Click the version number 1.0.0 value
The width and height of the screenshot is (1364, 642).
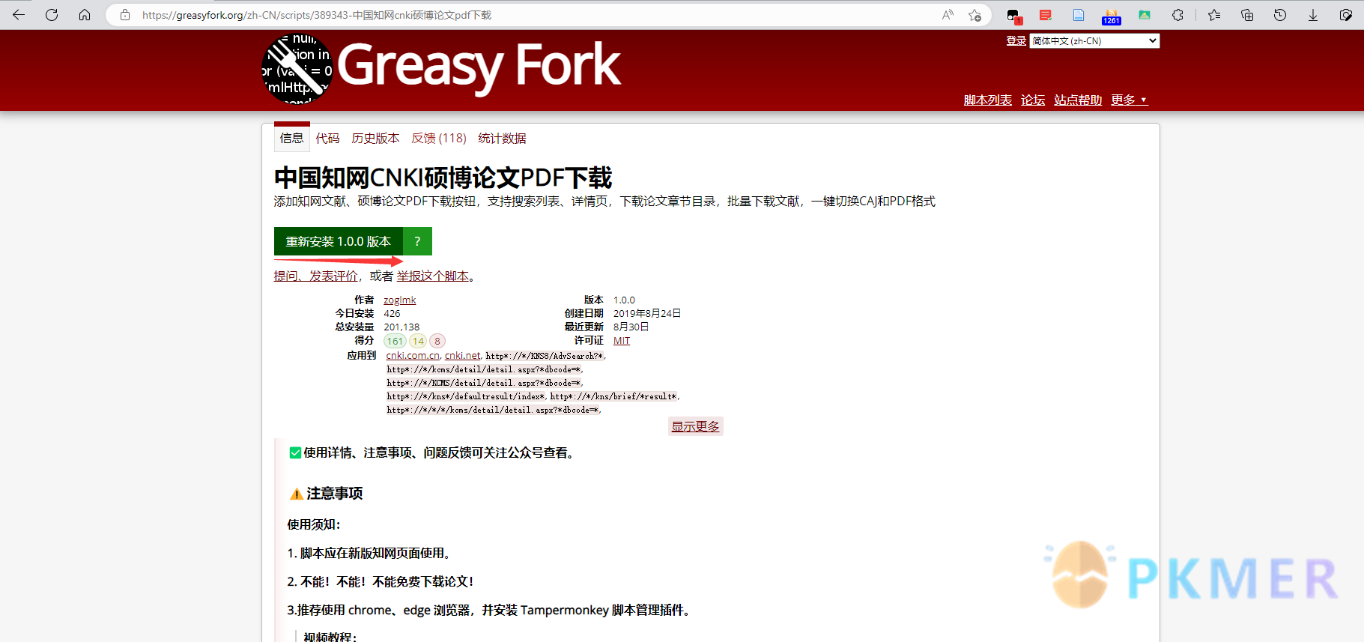(x=624, y=300)
